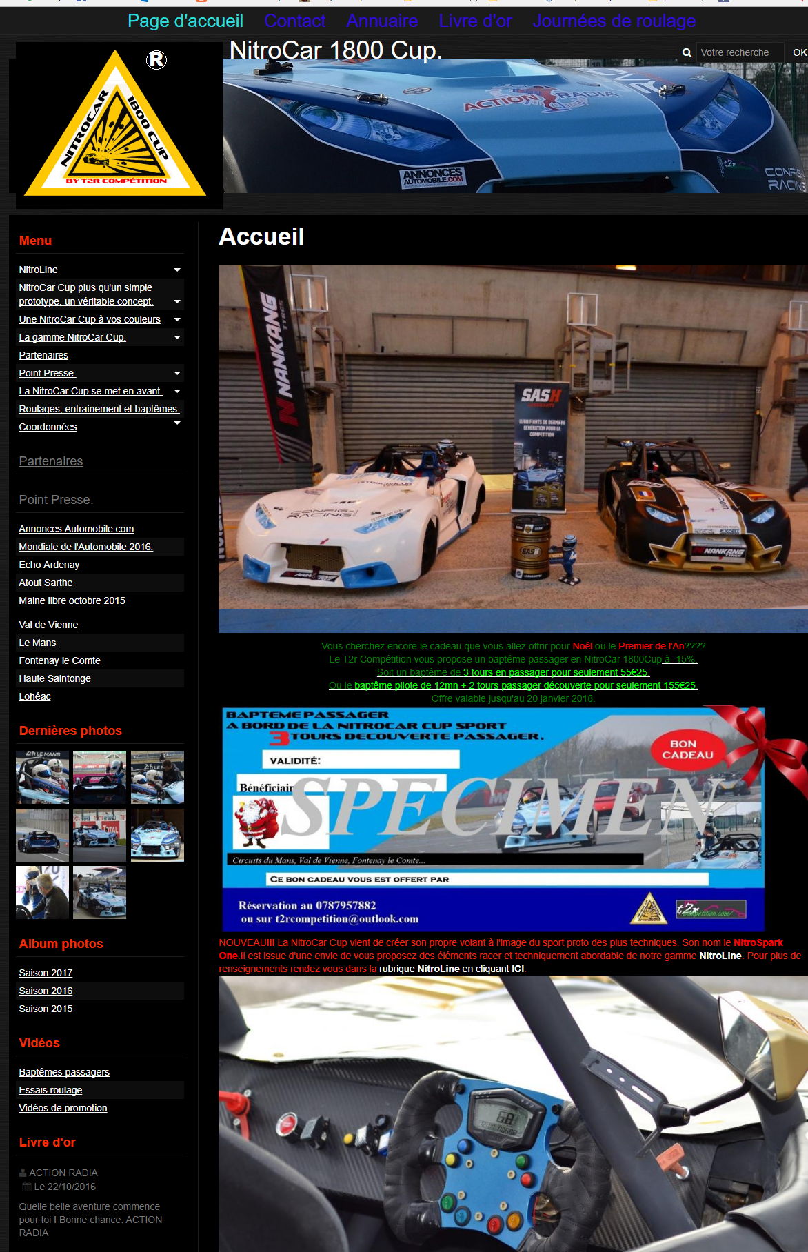The height and width of the screenshot is (1252, 808).
Task: Open the Saison 2017 album
Action: click(x=46, y=973)
